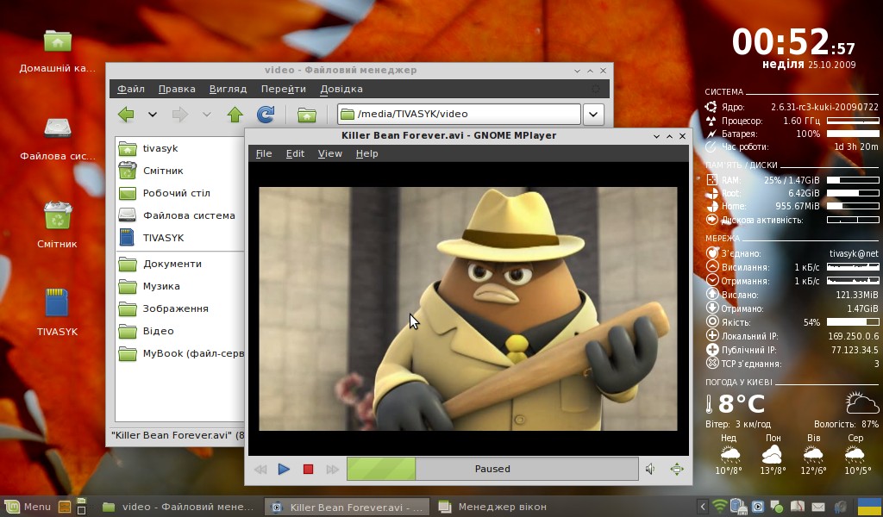The height and width of the screenshot is (517, 883).
Task: Play the paused video in GNOME MPlayer
Action: tap(284, 470)
